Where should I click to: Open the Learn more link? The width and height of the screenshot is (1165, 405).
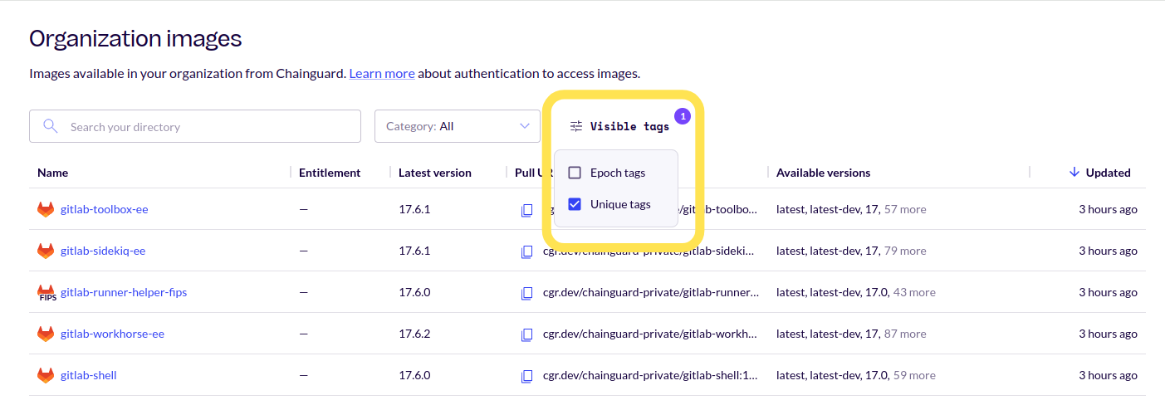point(381,73)
